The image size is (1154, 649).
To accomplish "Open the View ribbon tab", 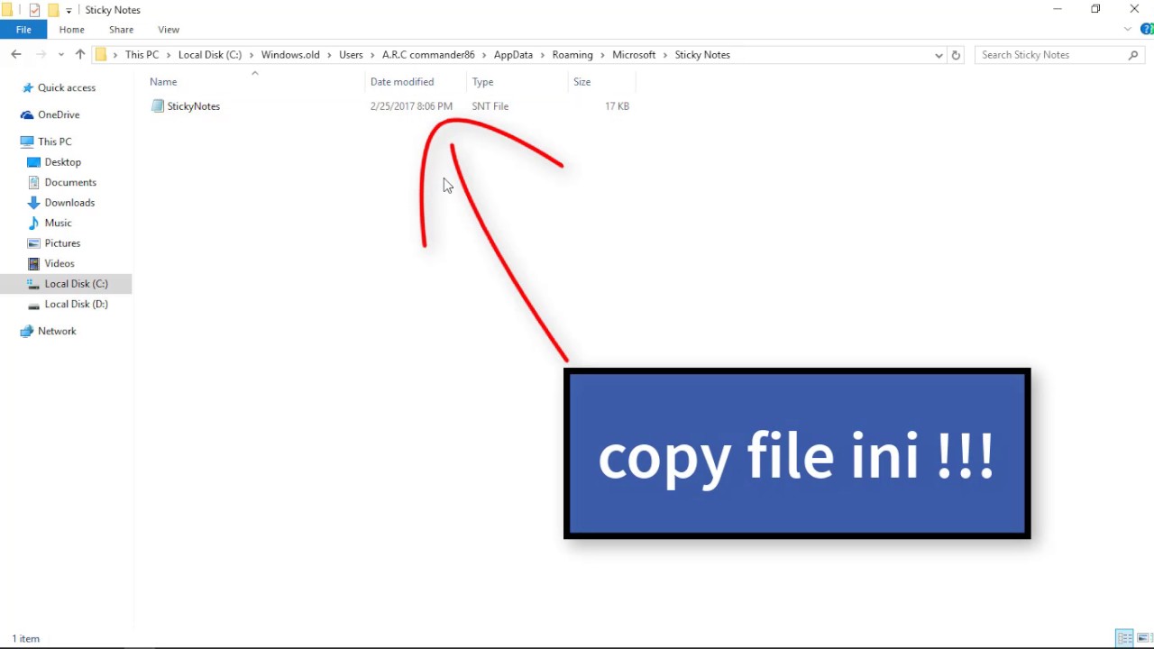I will [169, 30].
